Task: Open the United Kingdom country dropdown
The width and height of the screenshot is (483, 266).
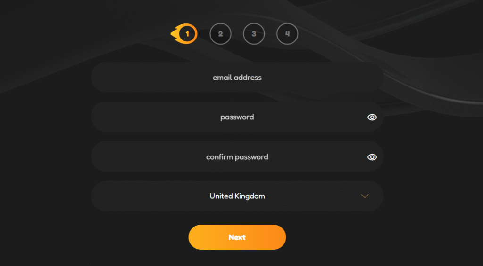Action: [237, 196]
